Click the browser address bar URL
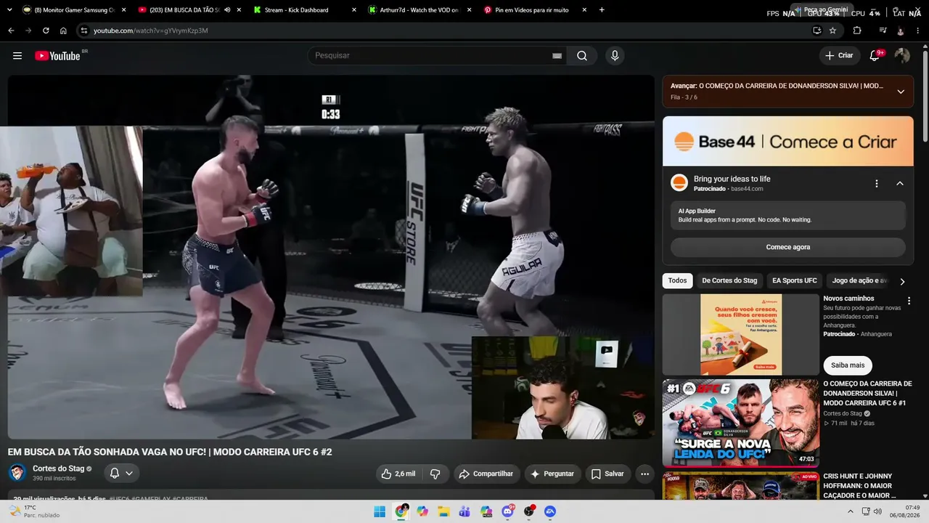The height and width of the screenshot is (523, 929). pyautogui.click(x=151, y=31)
